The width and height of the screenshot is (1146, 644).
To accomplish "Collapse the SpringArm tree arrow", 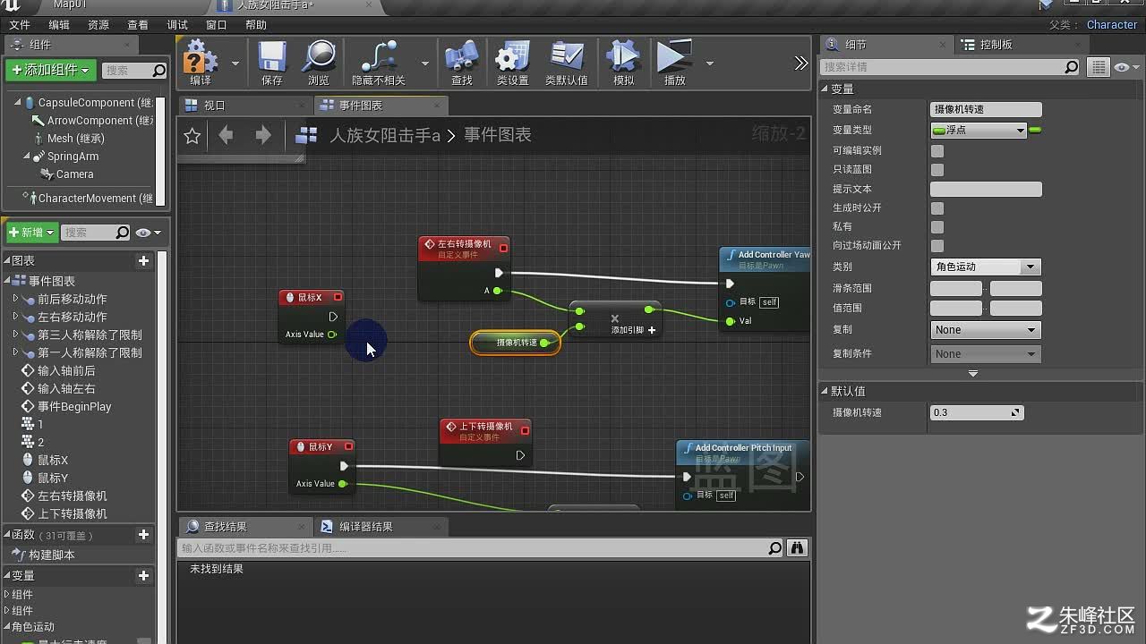I will pyautogui.click(x=27, y=157).
